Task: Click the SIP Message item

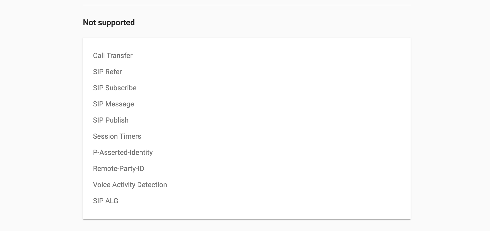Action: [x=113, y=104]
